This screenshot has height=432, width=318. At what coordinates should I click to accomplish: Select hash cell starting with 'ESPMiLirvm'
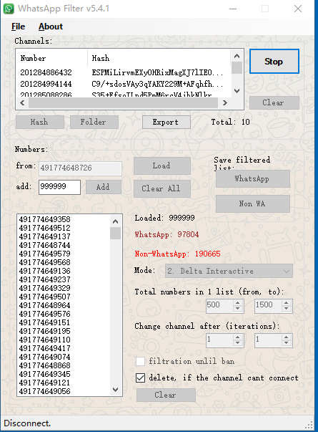tap(157, 72)
